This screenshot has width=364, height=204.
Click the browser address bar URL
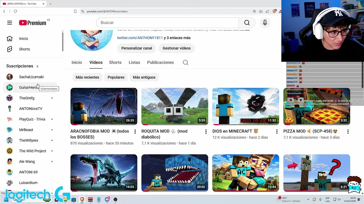107,11
